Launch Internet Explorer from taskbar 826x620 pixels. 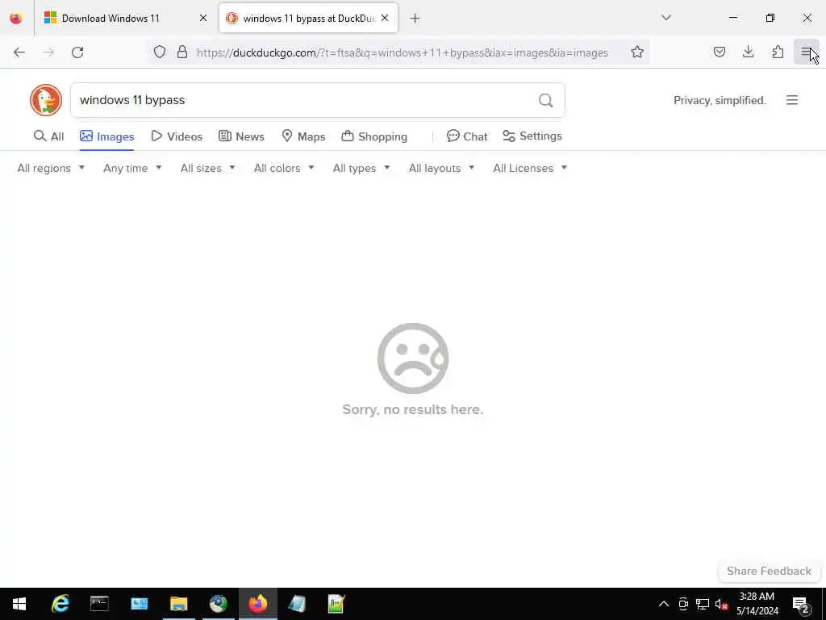click(60, 604)
